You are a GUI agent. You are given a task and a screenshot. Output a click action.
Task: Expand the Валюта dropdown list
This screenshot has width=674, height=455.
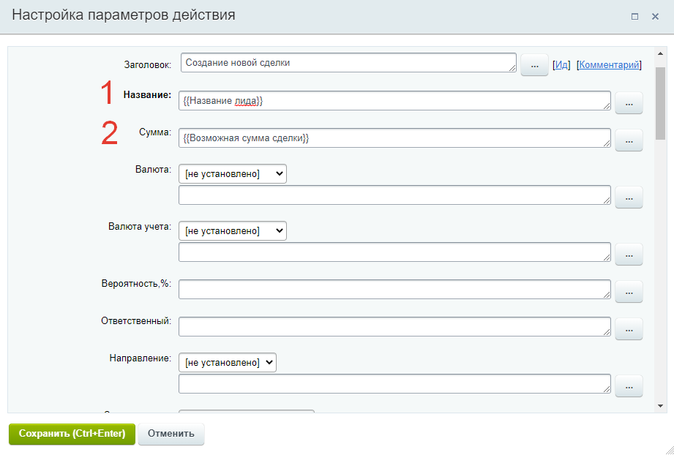pos(233,173)
